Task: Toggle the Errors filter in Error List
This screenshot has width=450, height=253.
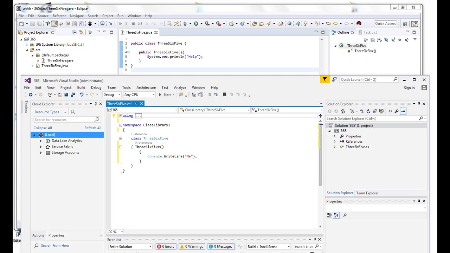Action: pyautogui.click(x=165, y=247)
